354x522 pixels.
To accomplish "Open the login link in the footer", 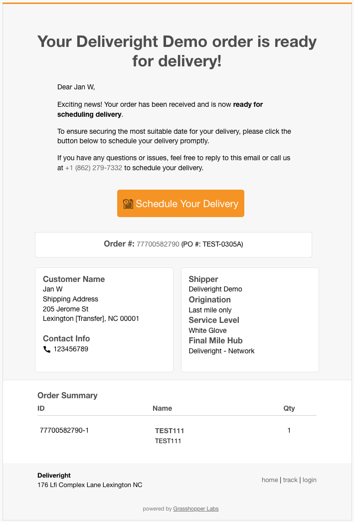I will [309, 480].
